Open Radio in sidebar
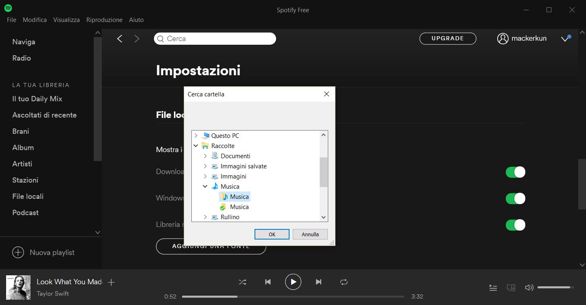 click(x=22, y=58)
